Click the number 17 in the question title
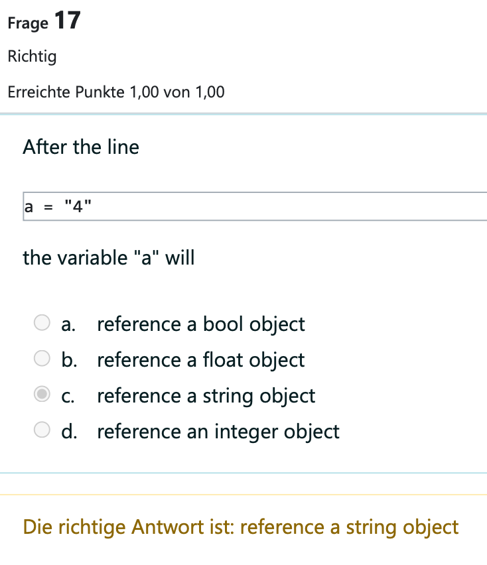 click(x=67, y=21)
